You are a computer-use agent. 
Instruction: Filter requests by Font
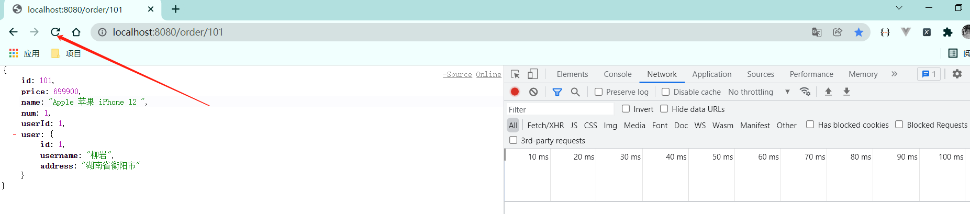pos(660,126)
